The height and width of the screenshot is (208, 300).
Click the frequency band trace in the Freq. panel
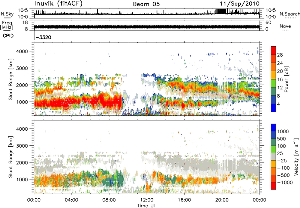click(147, 27)
